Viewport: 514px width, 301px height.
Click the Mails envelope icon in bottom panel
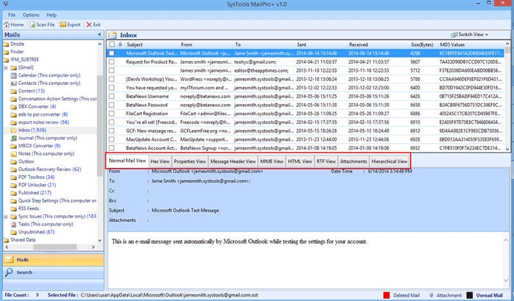(x=9, y=260)
